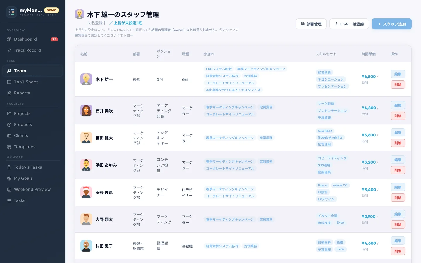421x263 pixels.
Task: Click the Team people icon
Action: [x=9, y=71]
